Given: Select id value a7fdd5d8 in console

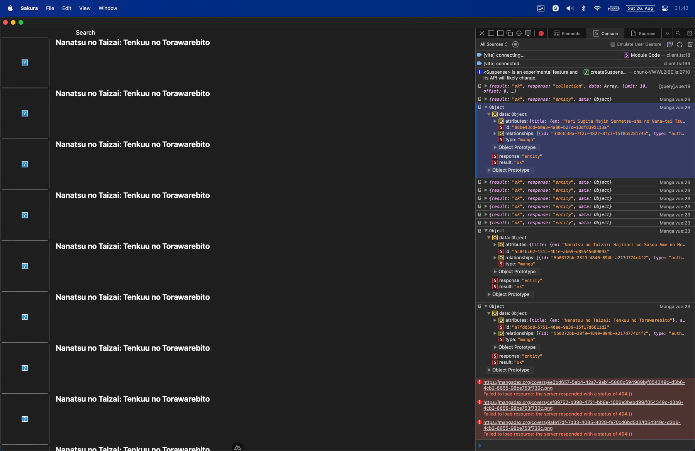Looking at the screenshot, I should tap(560, 327).
